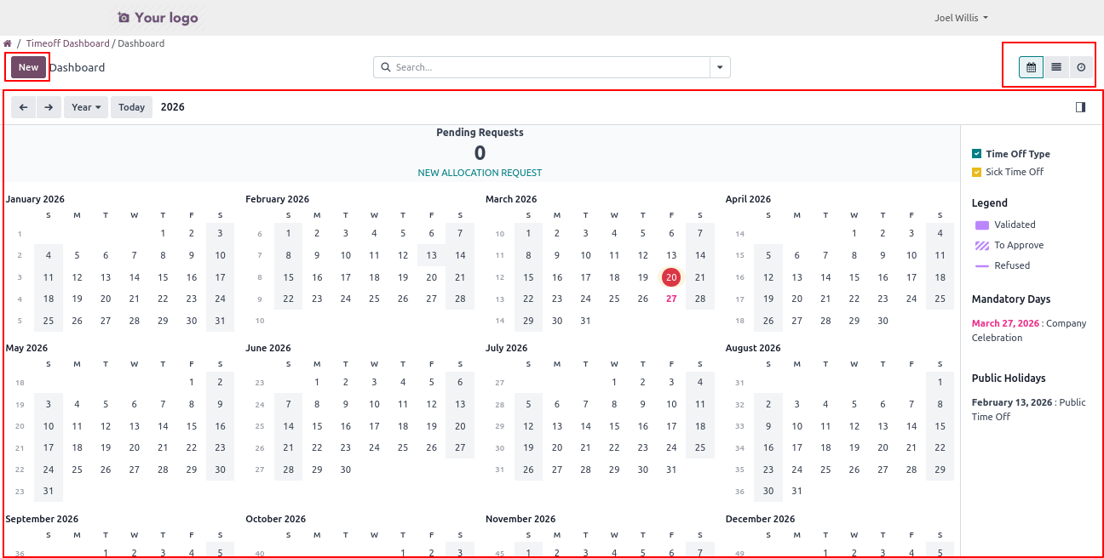
Task: Go to previous year arrow
Action: coord(23,107)
